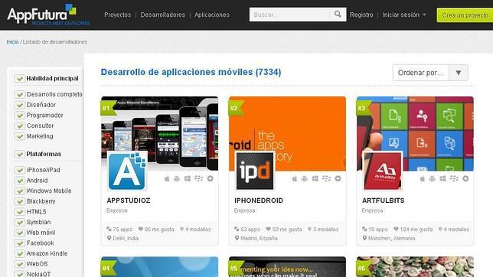Click the Registro link

[x=361, y=15]
